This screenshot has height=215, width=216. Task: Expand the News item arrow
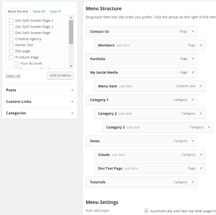tap(193, 141)
